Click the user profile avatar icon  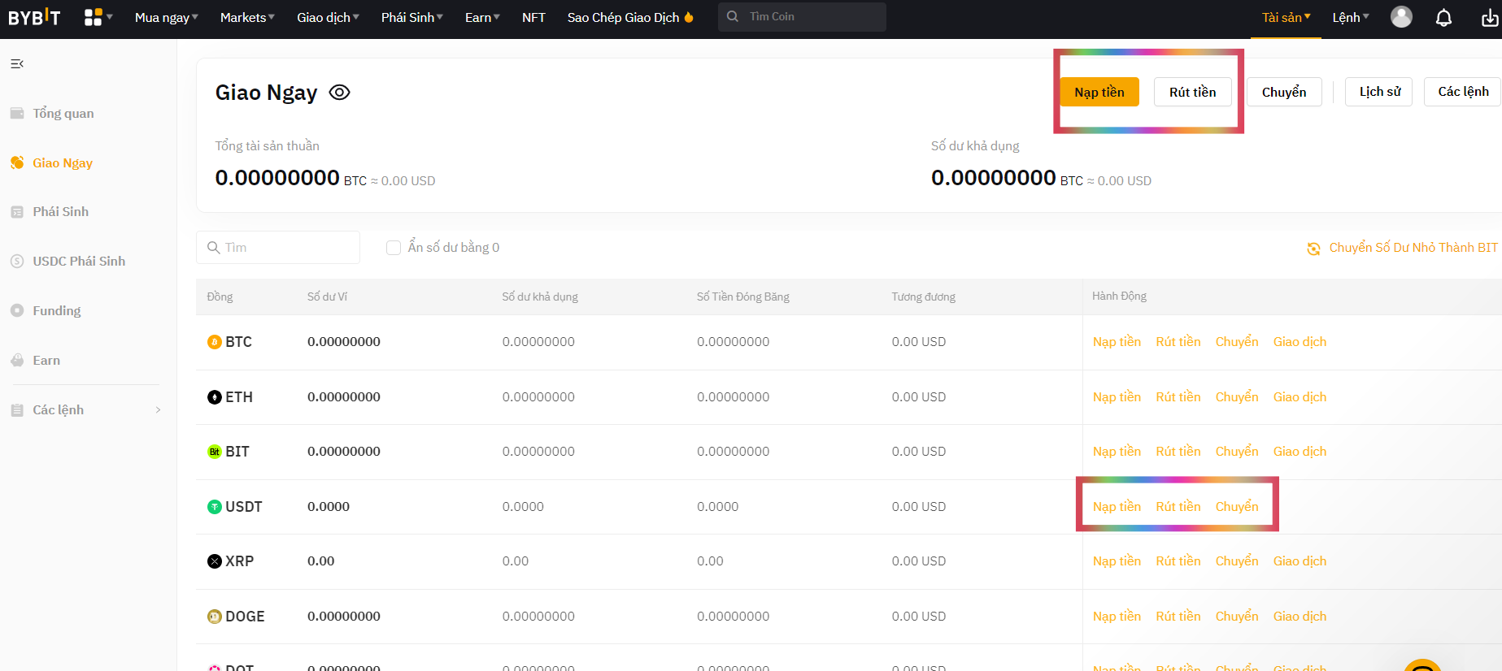coord(1401,17)
